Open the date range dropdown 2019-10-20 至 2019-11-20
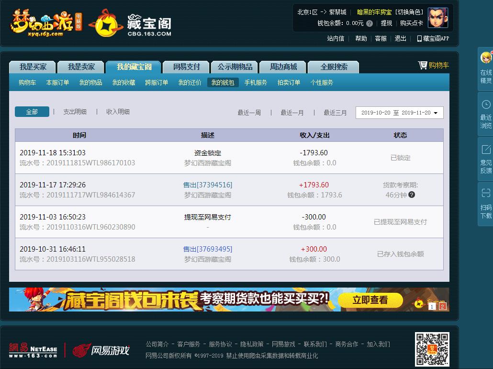493x369 pixels. coord(399,112)
